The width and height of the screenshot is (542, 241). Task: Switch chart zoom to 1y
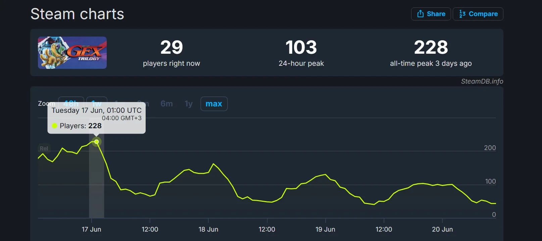189,104
